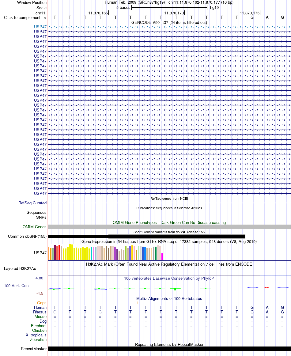
Task: Open 'Publications: Sequences in Scientific Articles' title
Action: click(x=169, y=208)
